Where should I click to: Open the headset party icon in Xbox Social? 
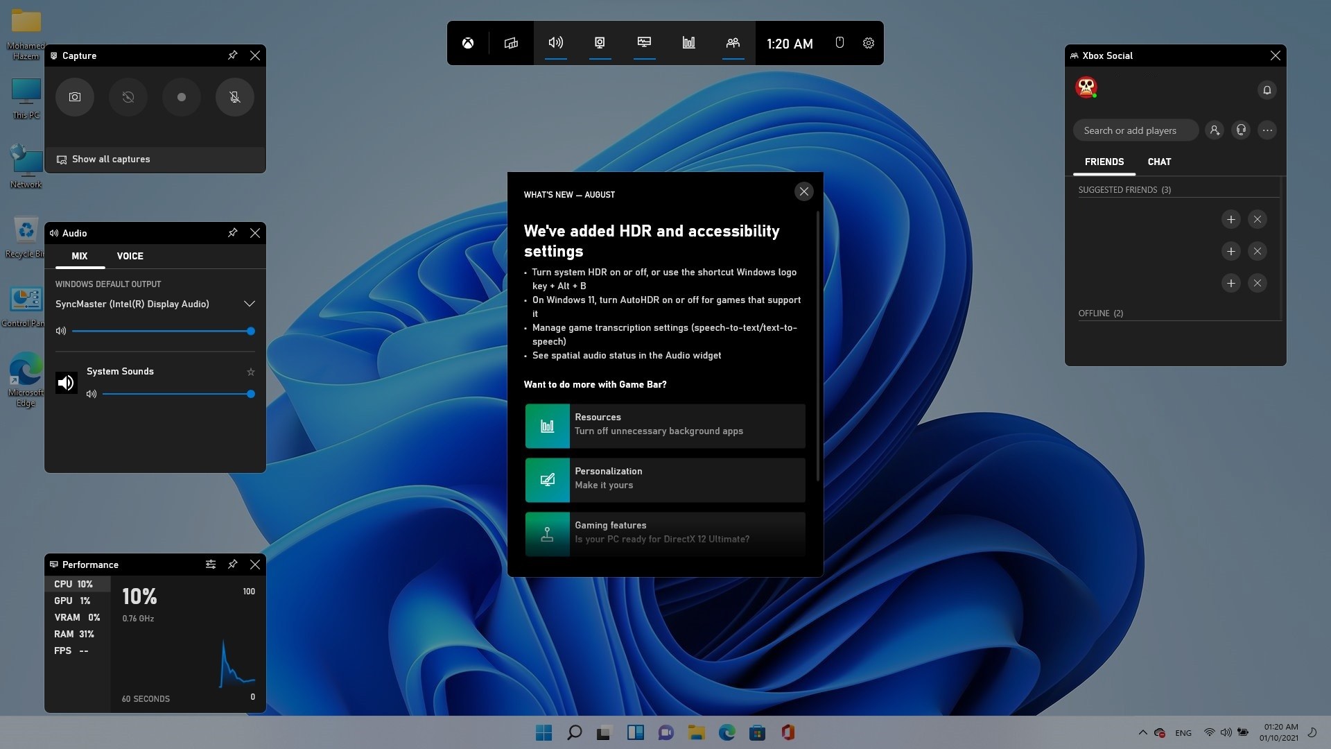1241,130
